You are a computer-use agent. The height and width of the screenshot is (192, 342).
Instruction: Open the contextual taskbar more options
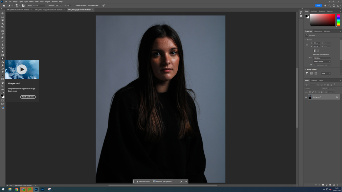[x=186, y=182]
